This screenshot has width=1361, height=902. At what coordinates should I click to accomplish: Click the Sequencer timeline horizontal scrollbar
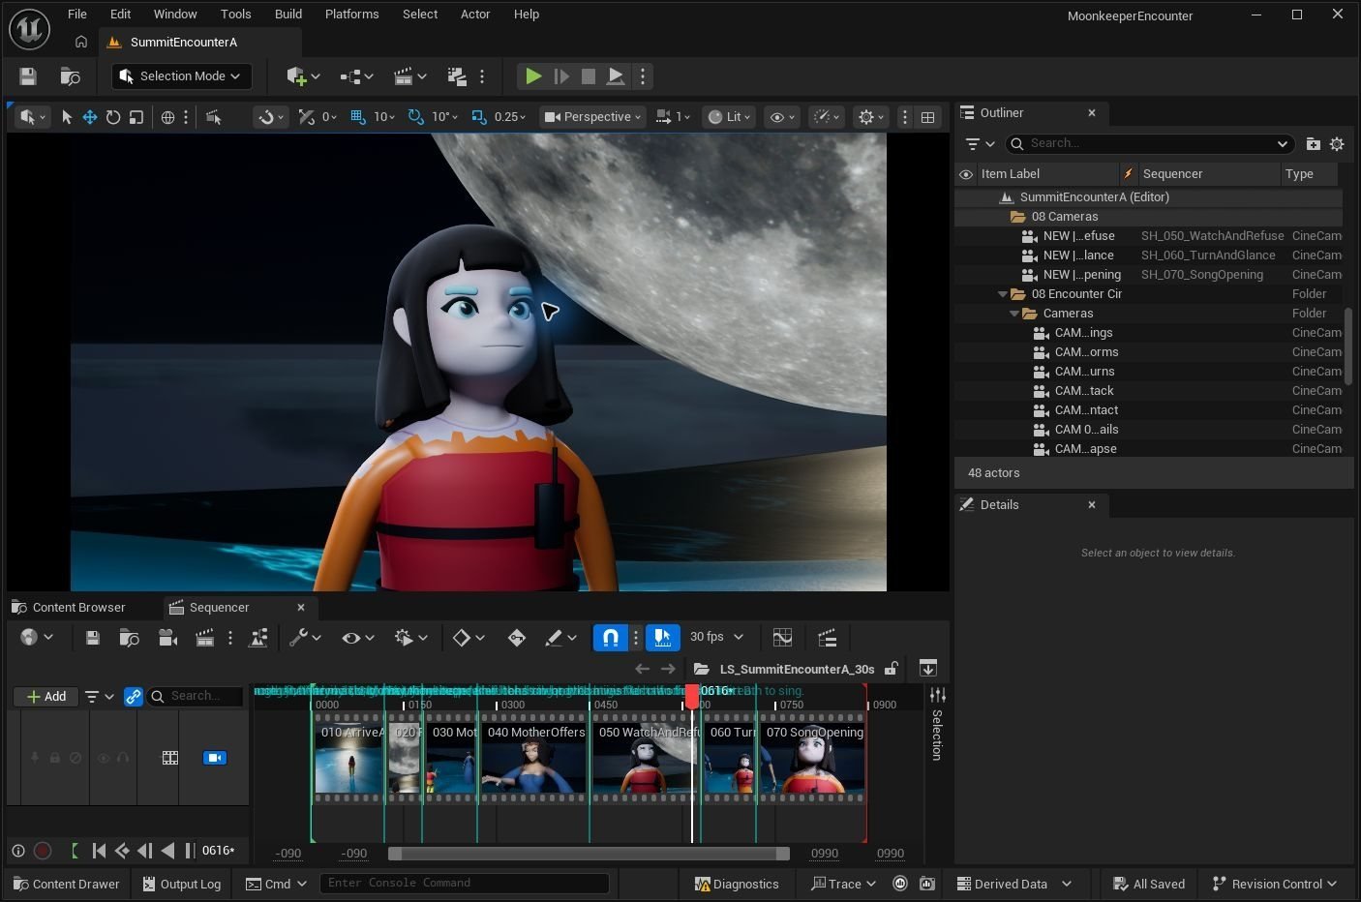click(x=589, y=854)
